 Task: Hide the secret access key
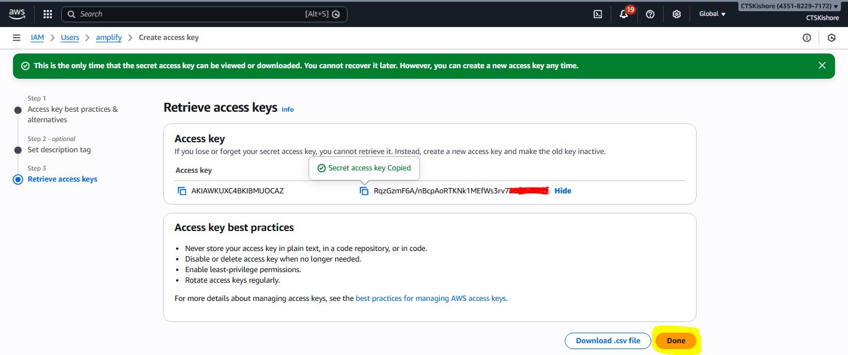[x=562, y=190]
